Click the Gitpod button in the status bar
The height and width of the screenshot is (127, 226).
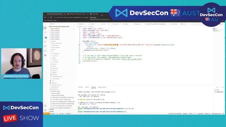point(46,114)
